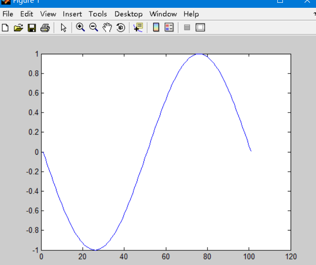This screenshot has width=316, height=265.
Task: Close the Figure 1 window
Action: pyautogui.click(x=307, y=1)
